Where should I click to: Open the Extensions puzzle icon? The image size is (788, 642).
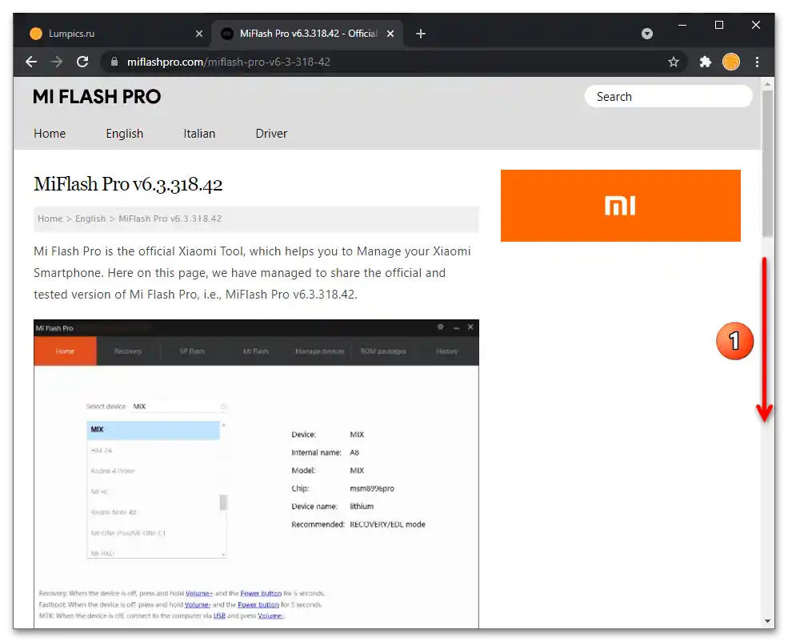click(x=704, y=61)
